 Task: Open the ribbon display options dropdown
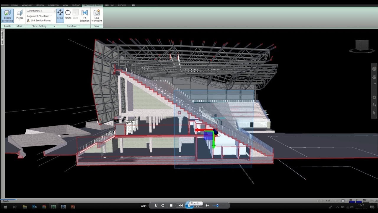pos(134,5)
